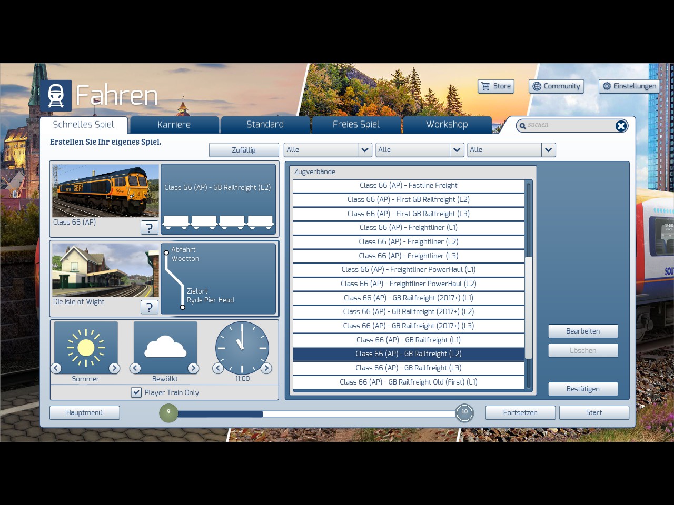Switch to previous weather with the left arrow
The width and height of the screenshot is (674, 505).
pyautogui.click(x=135, y=368)
